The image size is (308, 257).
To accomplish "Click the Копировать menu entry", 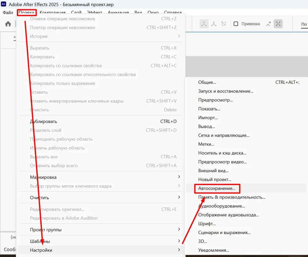I will coord(101,57).
